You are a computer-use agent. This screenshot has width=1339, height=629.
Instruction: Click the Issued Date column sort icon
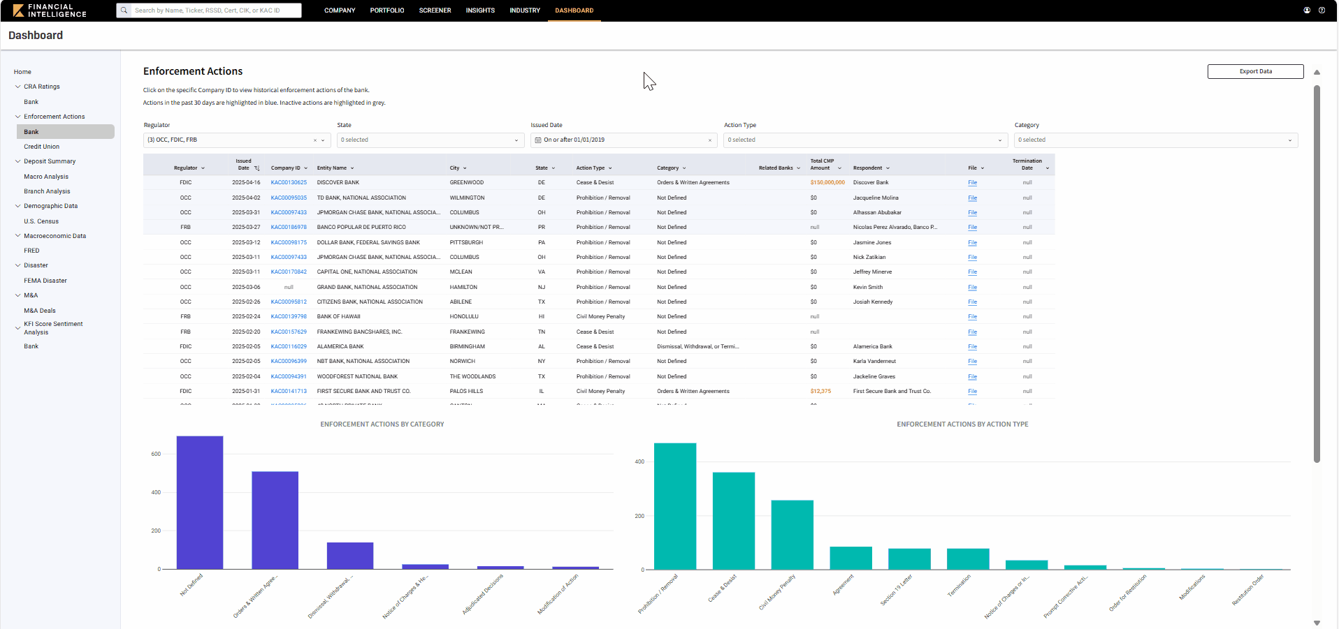click(x=257, y=168)
